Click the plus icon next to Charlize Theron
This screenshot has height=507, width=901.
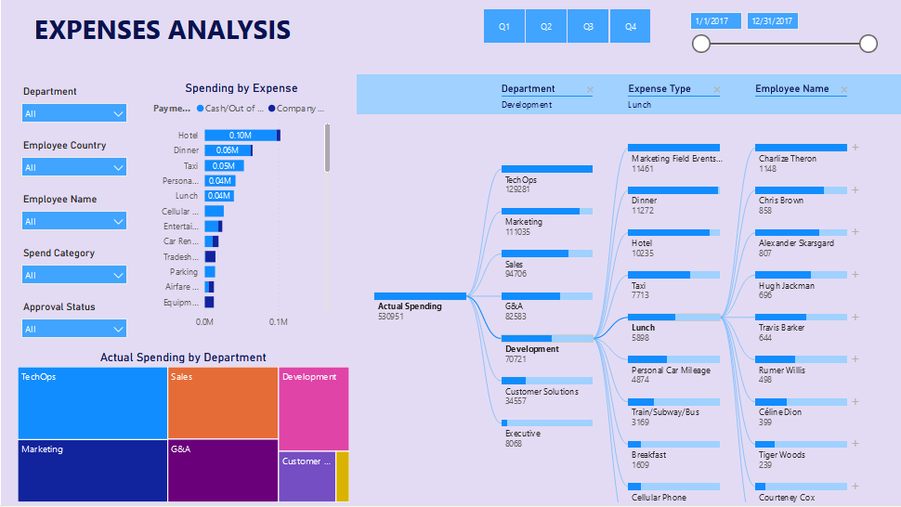point(855,148)
